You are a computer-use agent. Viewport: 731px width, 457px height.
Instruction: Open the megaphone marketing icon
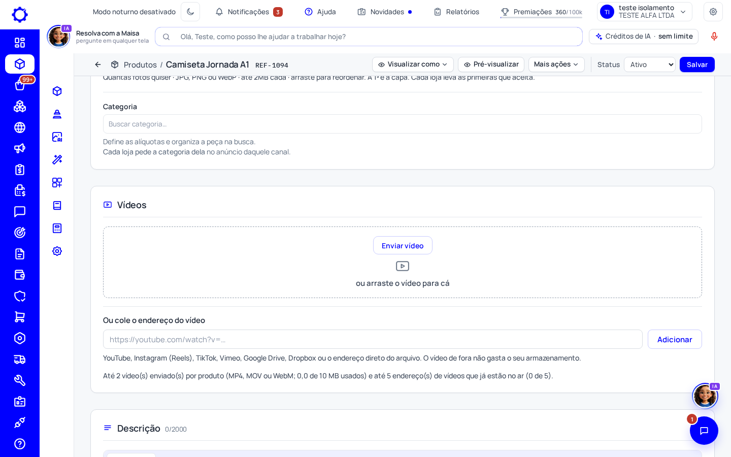20,148
